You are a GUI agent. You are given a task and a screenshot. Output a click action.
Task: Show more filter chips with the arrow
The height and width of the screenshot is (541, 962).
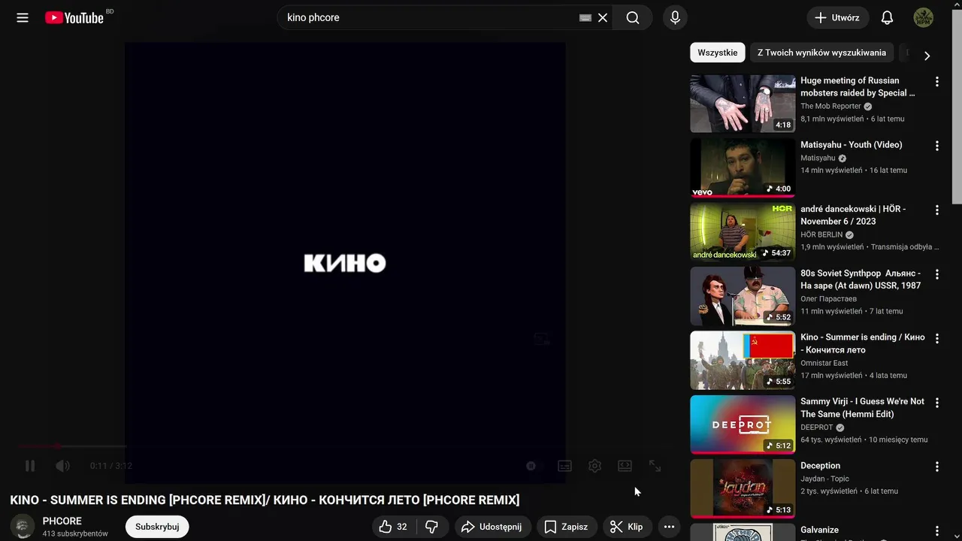[927, 56]
